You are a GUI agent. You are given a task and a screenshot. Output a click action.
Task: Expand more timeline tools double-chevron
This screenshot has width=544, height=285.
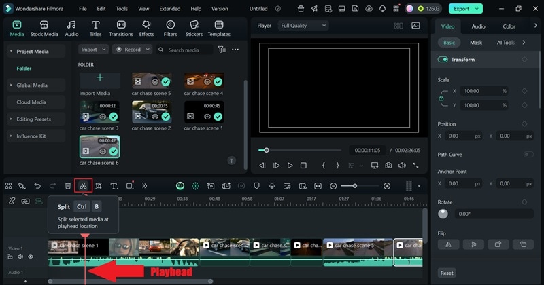[x=144, y=186]
